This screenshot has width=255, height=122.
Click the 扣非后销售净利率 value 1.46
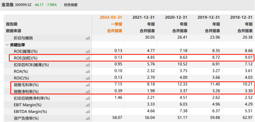point(118,98)
